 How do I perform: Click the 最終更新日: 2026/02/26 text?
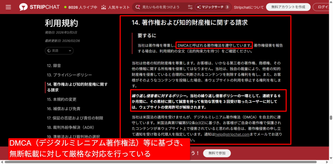[x=62, y=41]
